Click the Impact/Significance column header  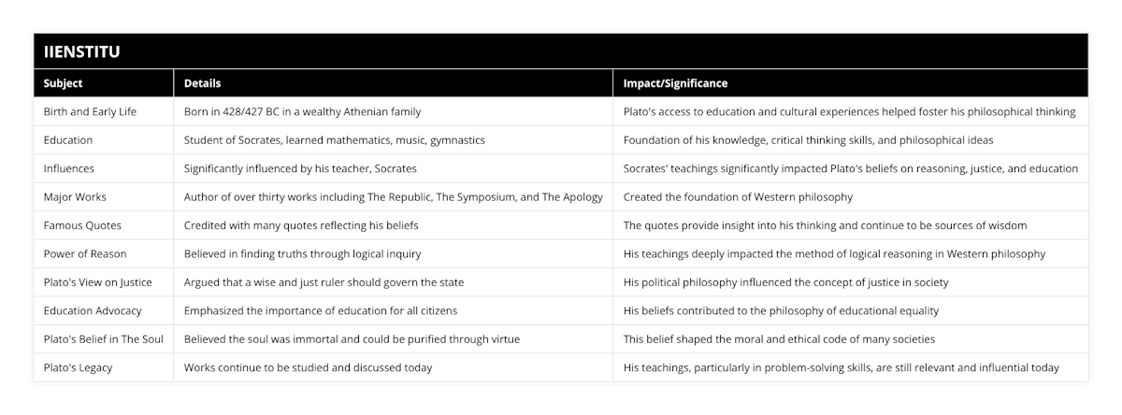[x=675, y=83]
